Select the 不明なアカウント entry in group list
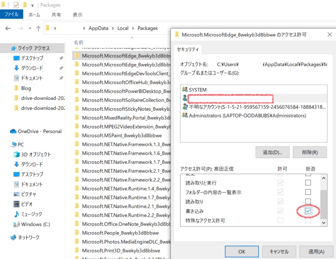This screenshot has width=336, height=259. [254, 107]
